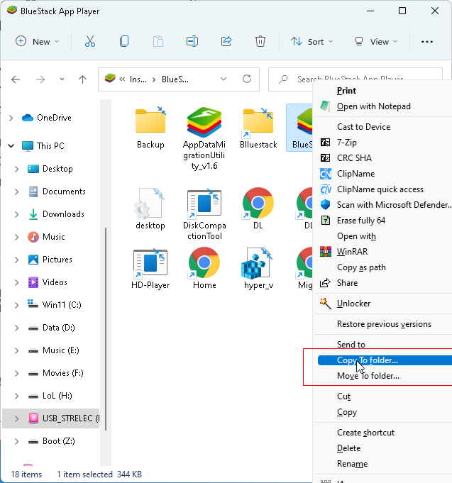Click the Rename icon in toolbar
Image resolution: width=452 pixels, height=483 pixels.
192,41
